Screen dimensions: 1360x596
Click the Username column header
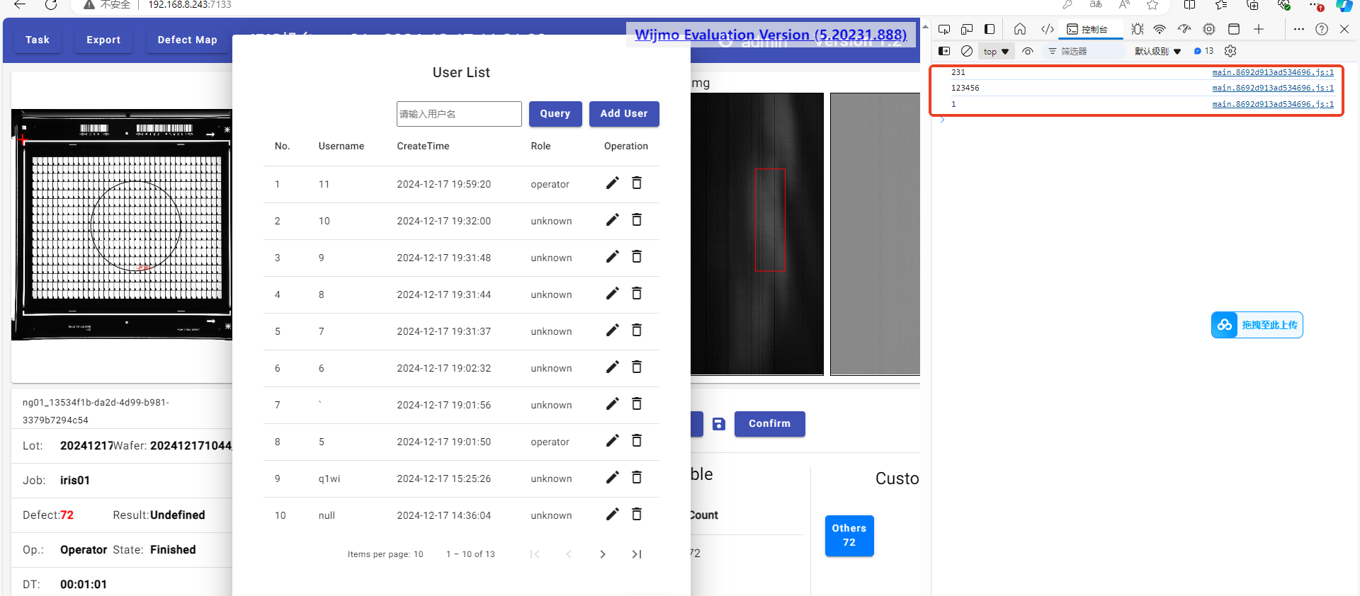(x=341, y=147)
